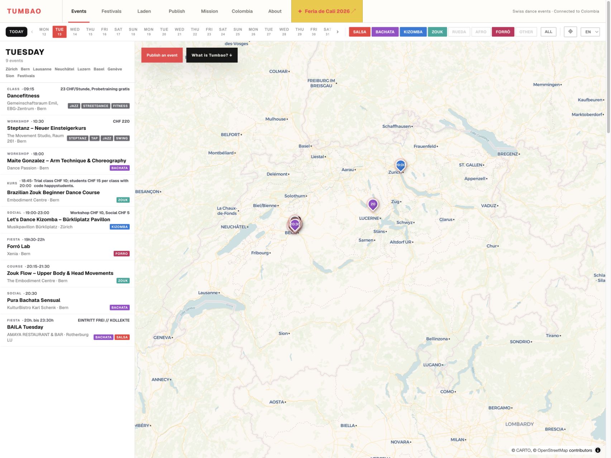Enable the OTHER genre filter
The width and height of the screenshot is (611, 458).
[526, 32]
